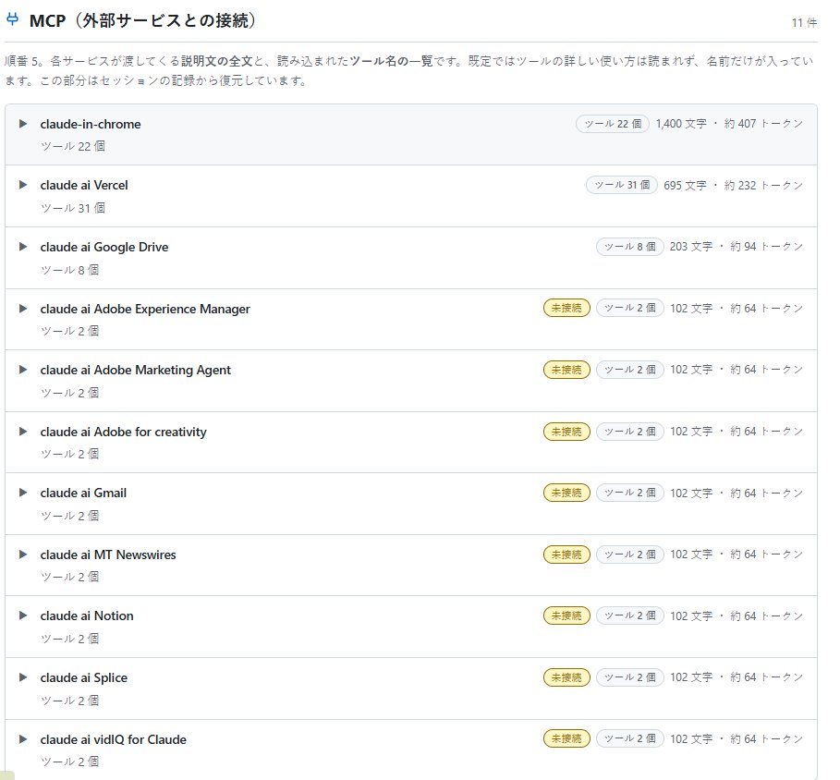Click the 11 件 count in header
840x780 pixels.
[x=804, y=22]
